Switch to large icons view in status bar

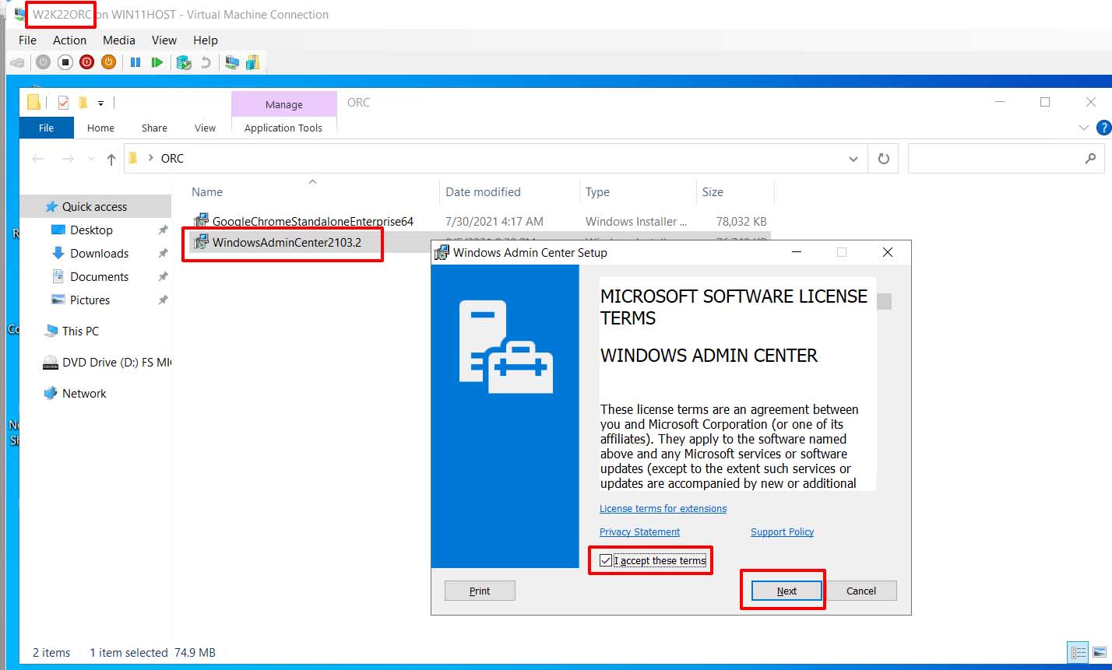click(1099, 653)
